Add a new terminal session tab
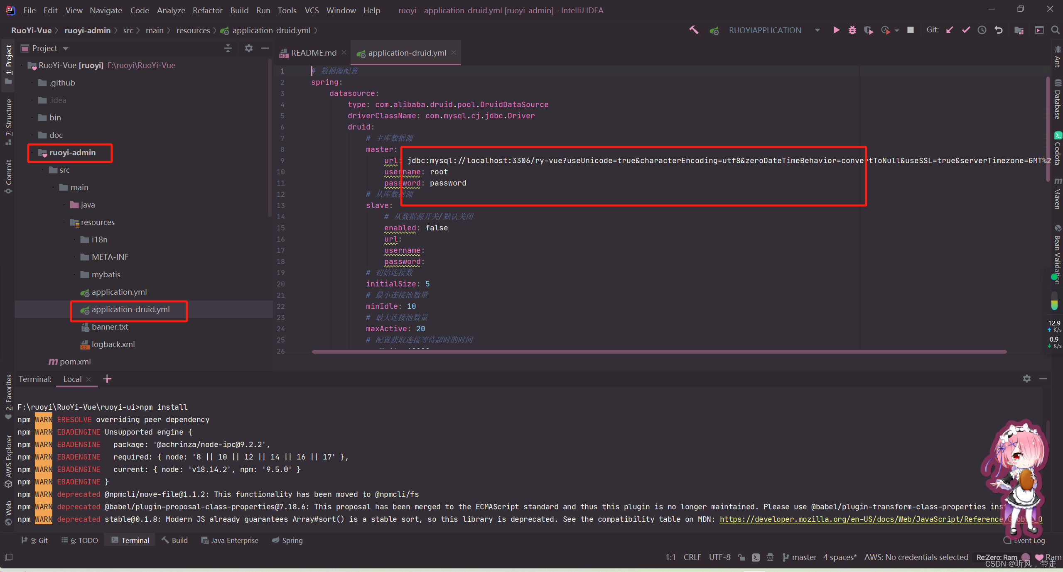Image resolution: width=1063 pixels, height=572 pixels. click(x=107, y=379)
